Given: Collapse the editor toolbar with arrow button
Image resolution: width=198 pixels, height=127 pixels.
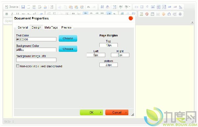Looking at the screenshot, I should (192, 22).
